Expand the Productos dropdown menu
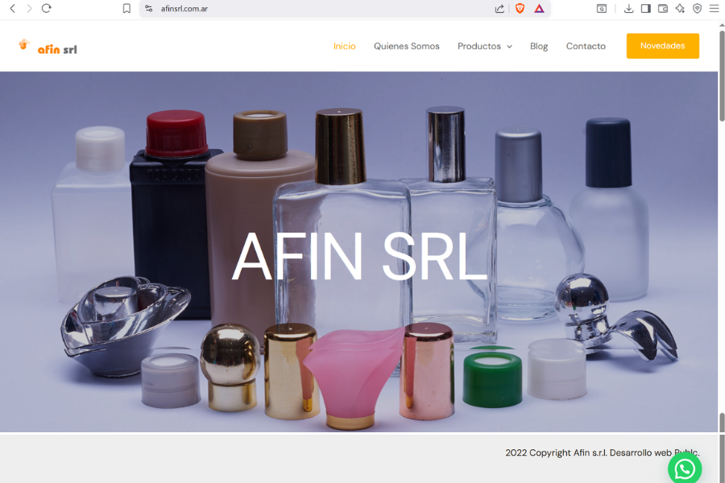The width and height of the screenshot is (725, 483). coord(484,47)
